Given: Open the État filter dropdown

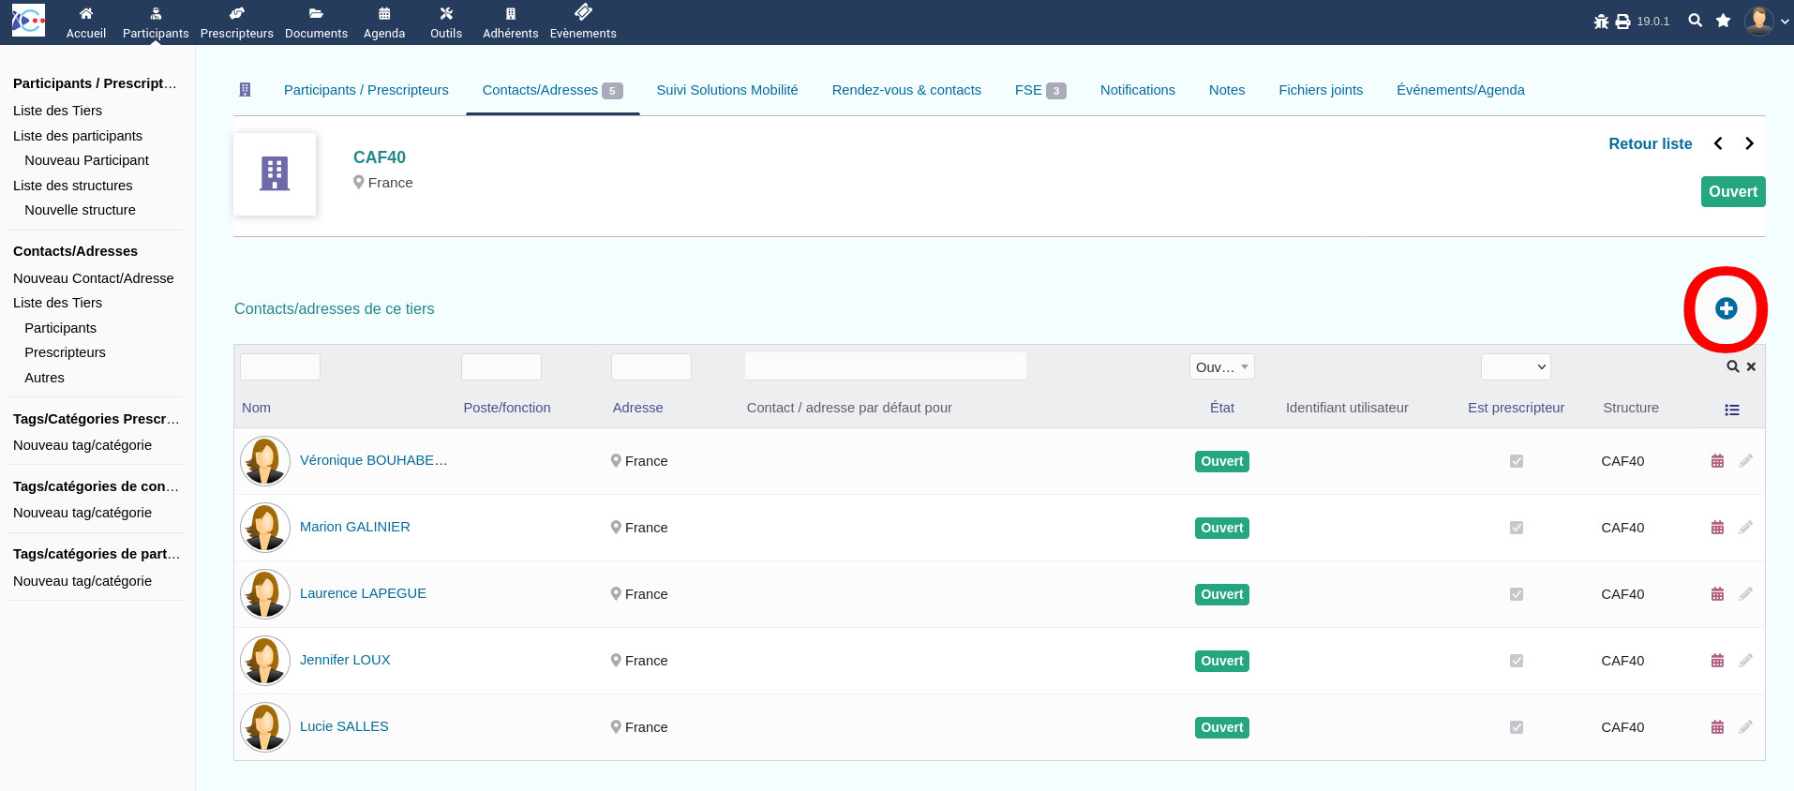Looking at the screenshot, I should tap(1221, 367).
